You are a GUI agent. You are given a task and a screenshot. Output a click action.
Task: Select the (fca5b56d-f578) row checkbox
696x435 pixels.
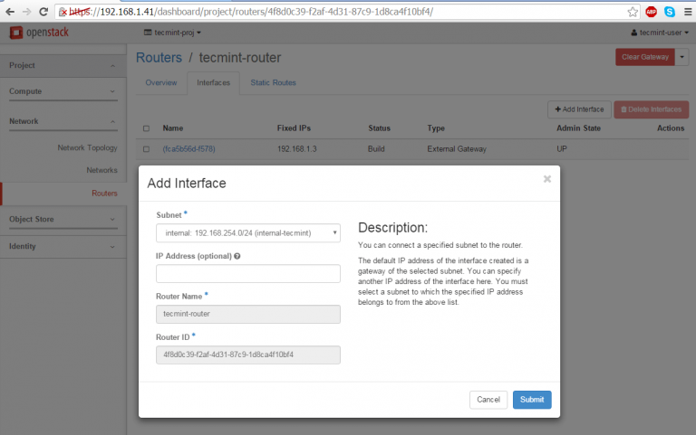click(146, 148)
